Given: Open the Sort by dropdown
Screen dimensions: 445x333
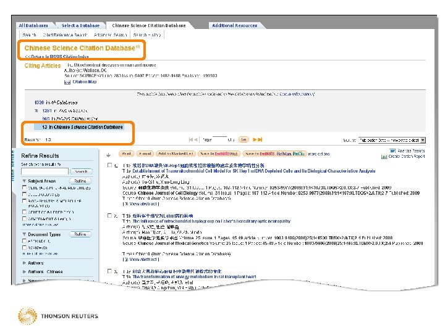Looking at the screenshot, I should [x=392, y=140].
